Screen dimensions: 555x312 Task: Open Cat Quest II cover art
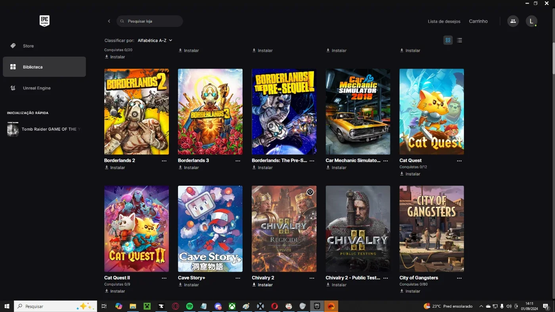[x=136, y=229]
